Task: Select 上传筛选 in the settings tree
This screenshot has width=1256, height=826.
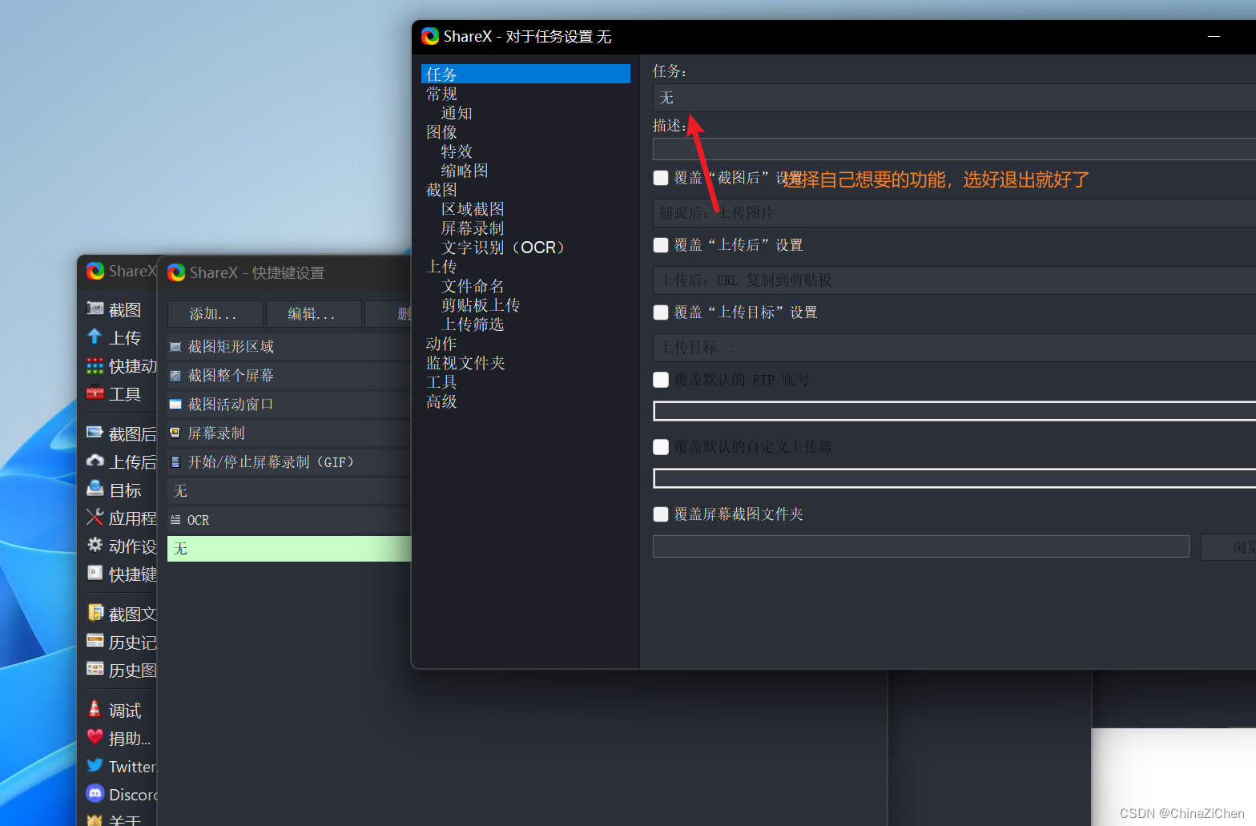Action: [x=473, y=324]
